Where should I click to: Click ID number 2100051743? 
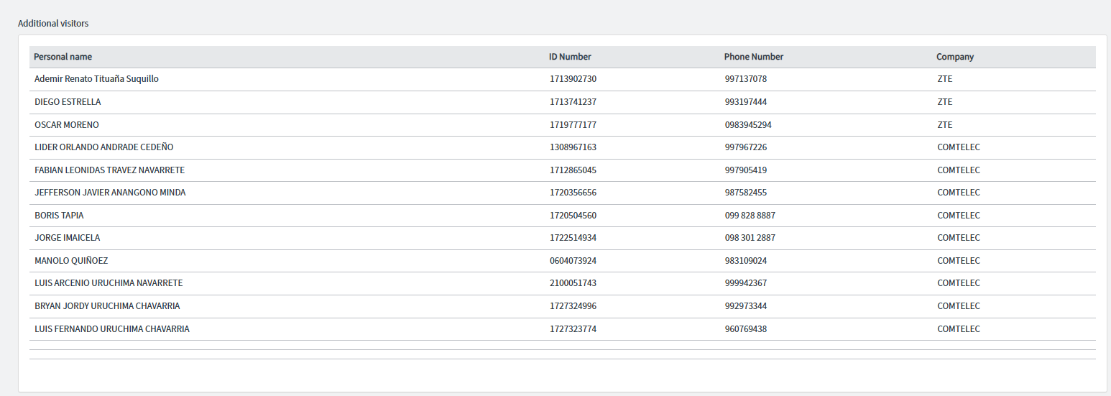point(573,283)
